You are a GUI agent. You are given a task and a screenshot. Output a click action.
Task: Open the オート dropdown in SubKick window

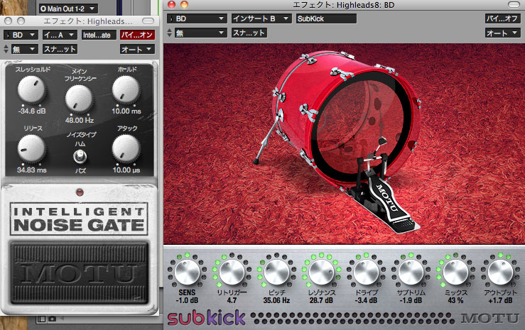coord(502,33)
